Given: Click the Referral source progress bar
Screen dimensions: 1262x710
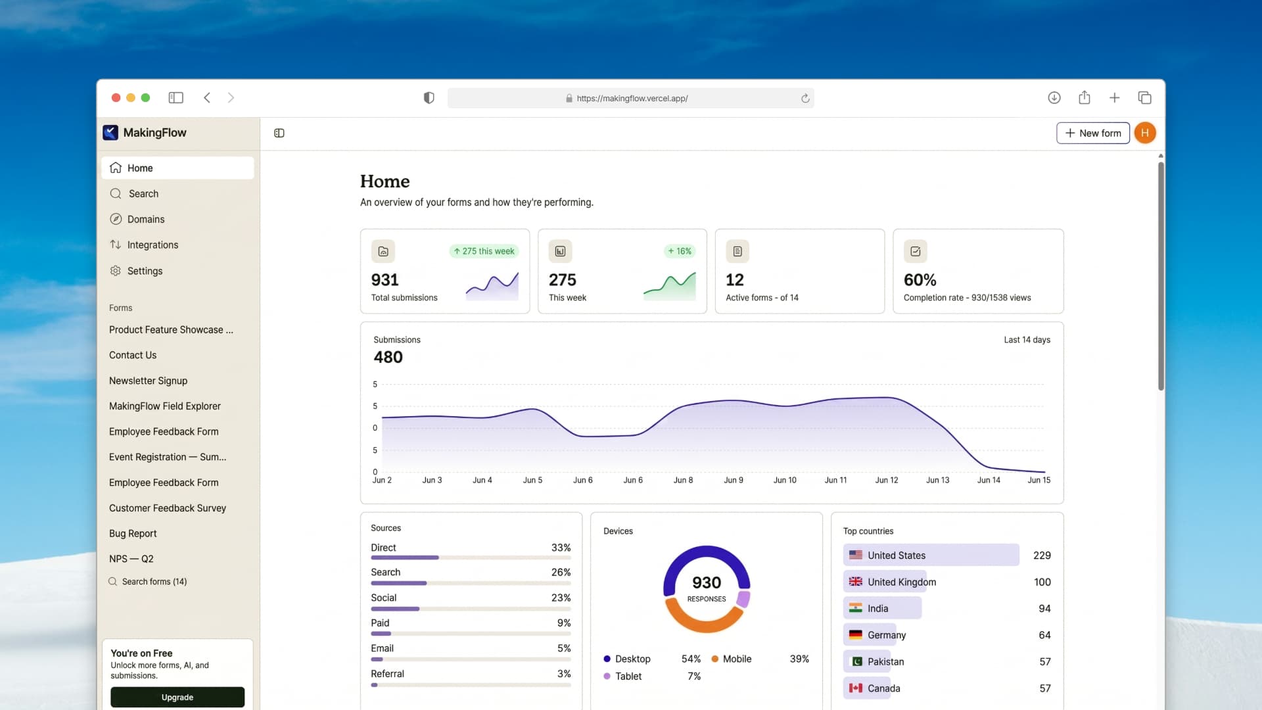Looking at the screenshot, I should click(471, 685).
